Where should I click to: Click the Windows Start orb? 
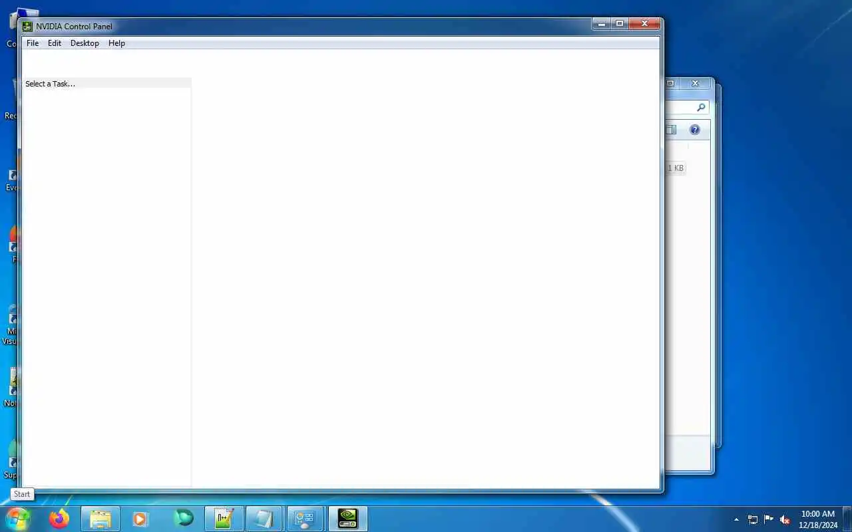pos(18,518)
